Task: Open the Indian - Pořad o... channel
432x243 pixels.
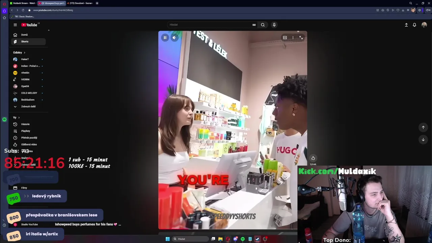Action: point(28,66)
